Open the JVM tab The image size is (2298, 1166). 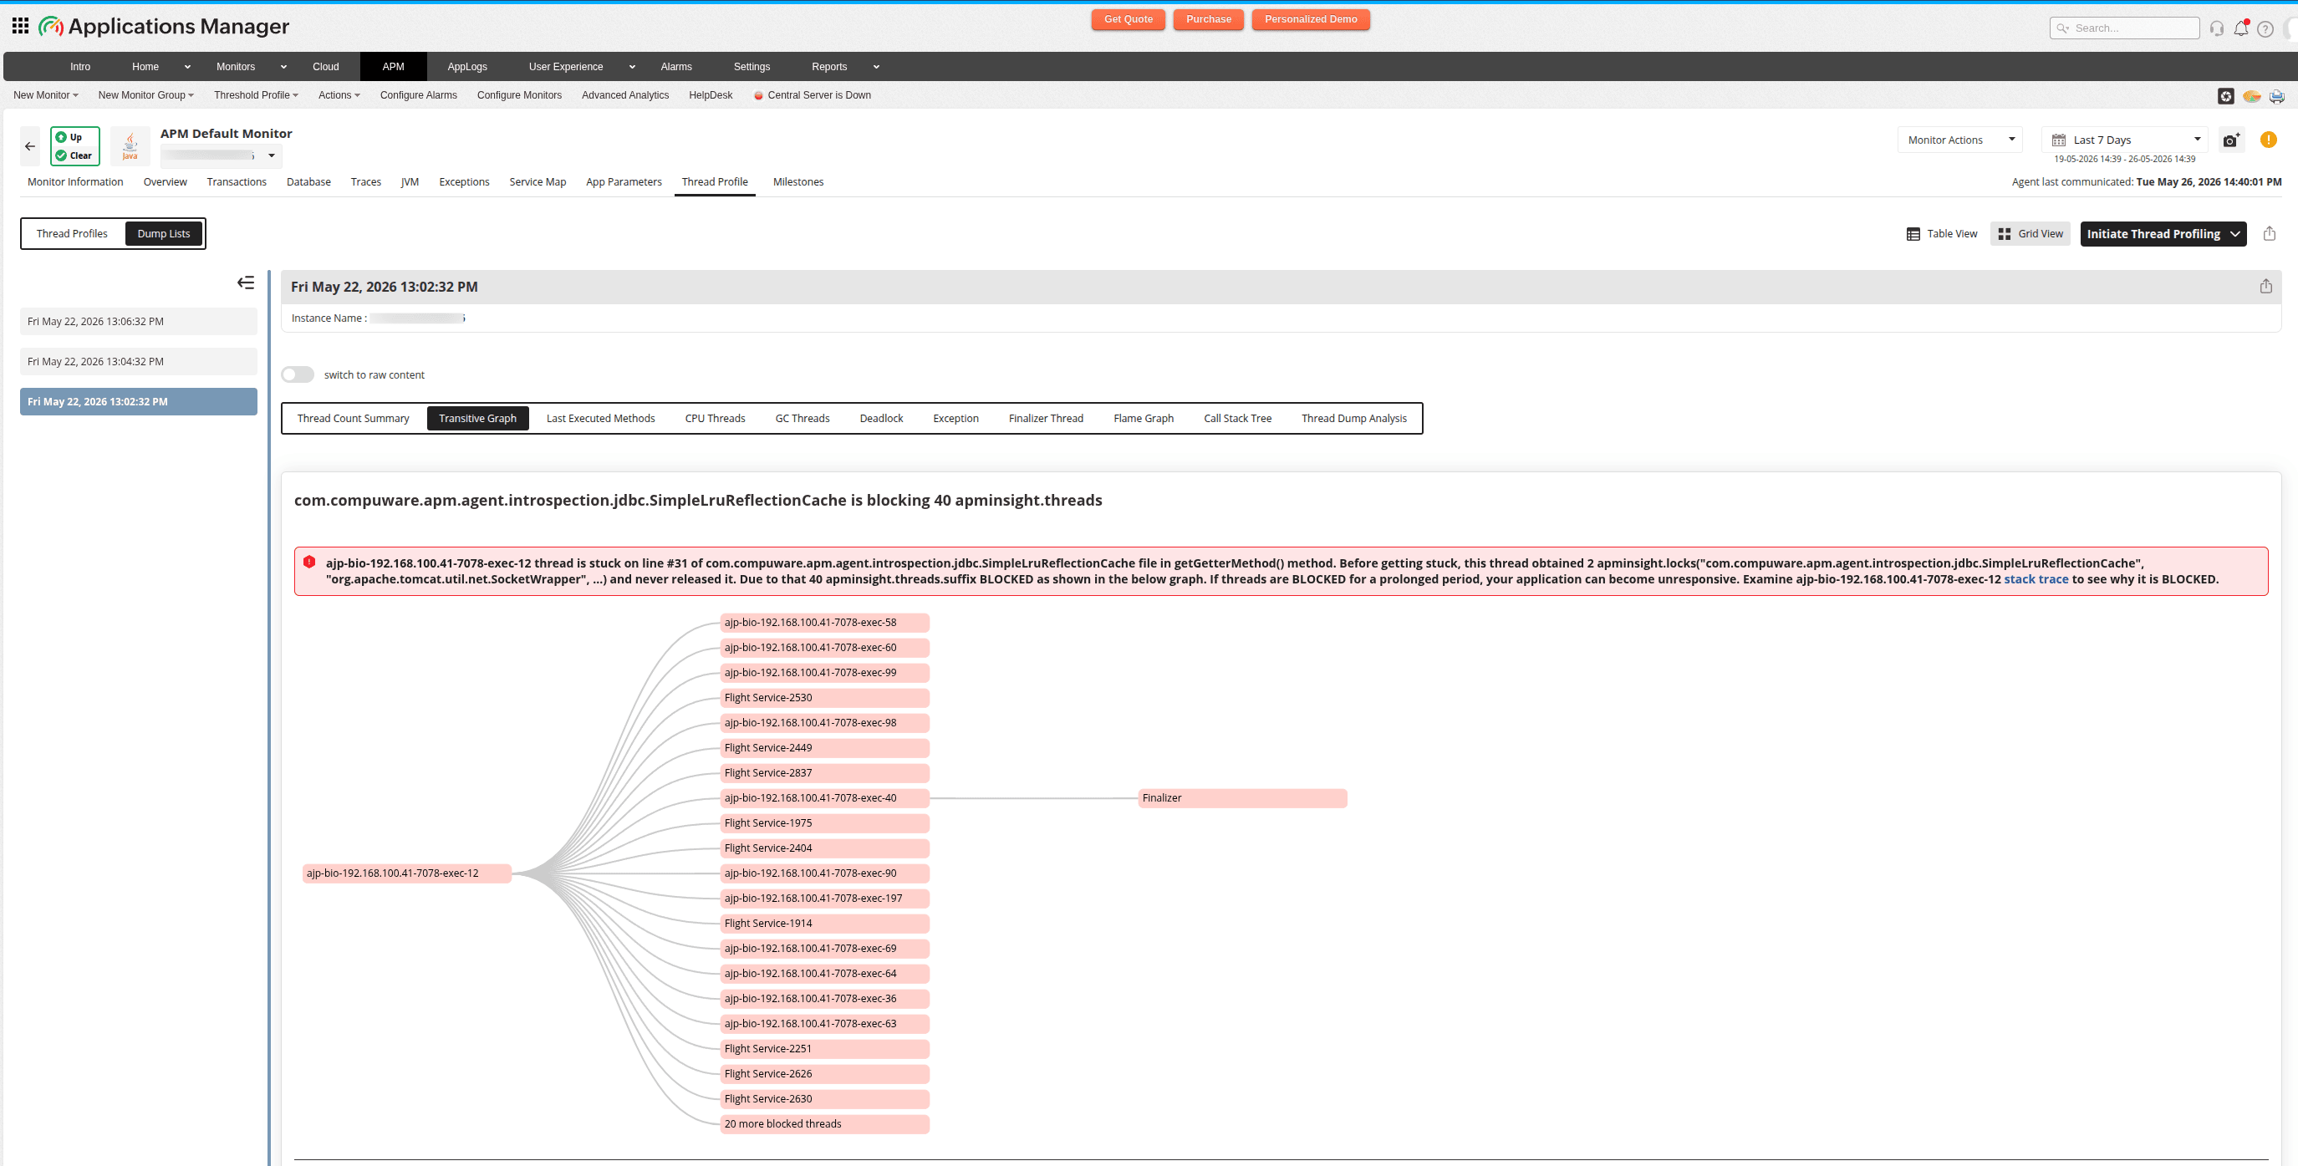(x=410, y=182)
